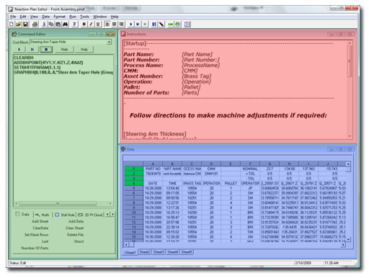Select the Data command tab

(x=23, y=215)
